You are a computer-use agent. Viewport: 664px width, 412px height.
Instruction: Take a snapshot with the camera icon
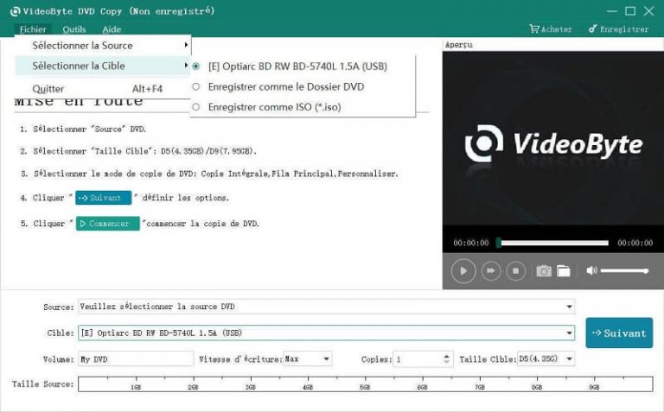(x=544, y=270)
